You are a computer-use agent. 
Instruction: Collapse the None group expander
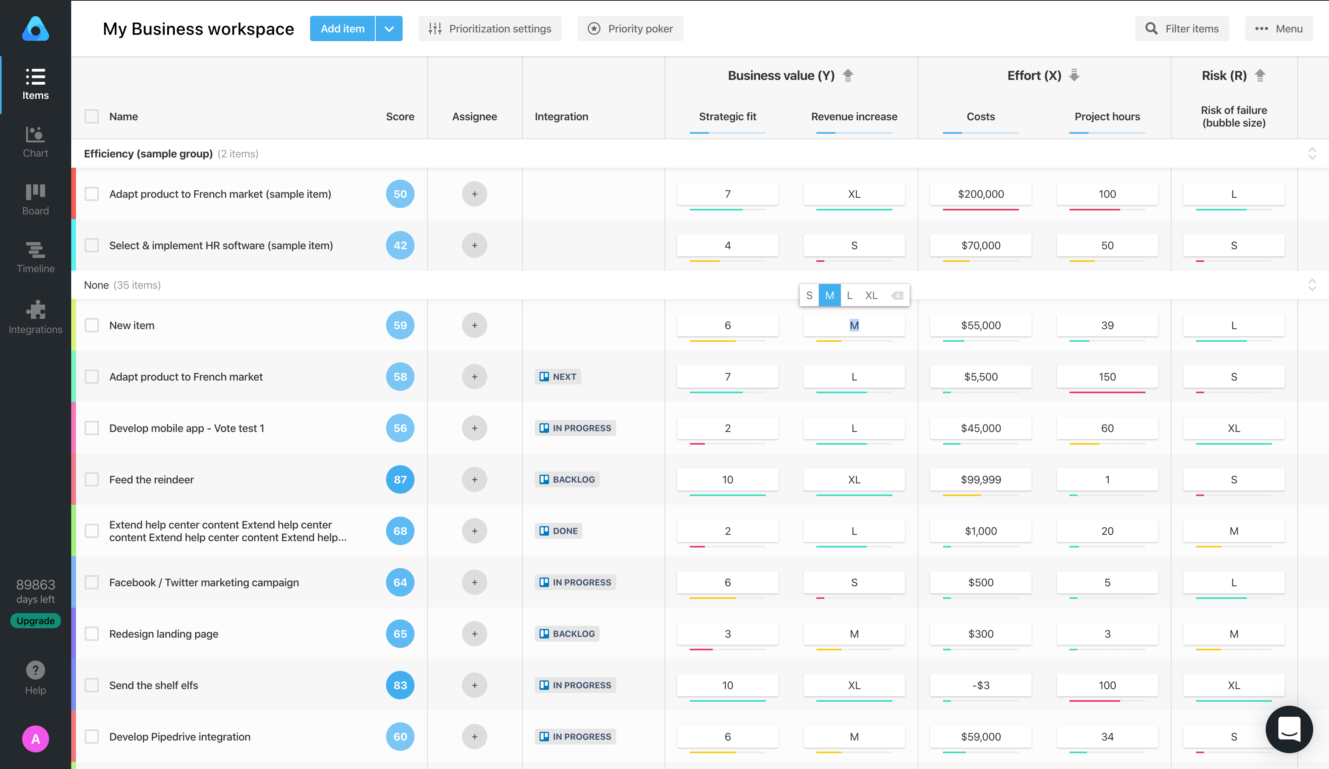click(x=1312, y=285)
